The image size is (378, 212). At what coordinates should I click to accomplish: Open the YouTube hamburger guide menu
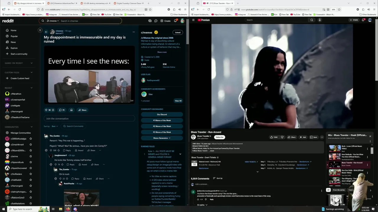(193, 20)
